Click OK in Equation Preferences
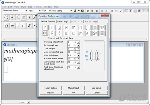The width and height of the screenshot is (150, 105). 73,93
